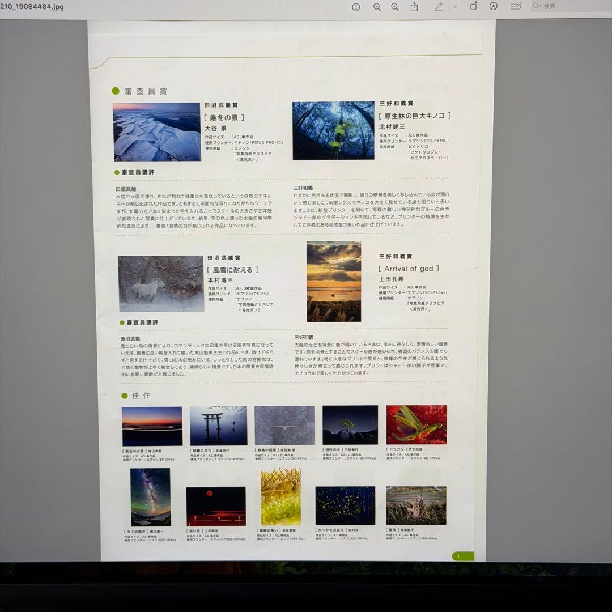
Task: Click the zoom out magnifier icon
Action: (x=377, y=7)
